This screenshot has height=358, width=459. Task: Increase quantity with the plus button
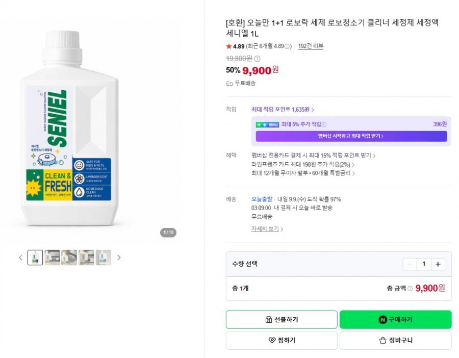pos(438,264)
